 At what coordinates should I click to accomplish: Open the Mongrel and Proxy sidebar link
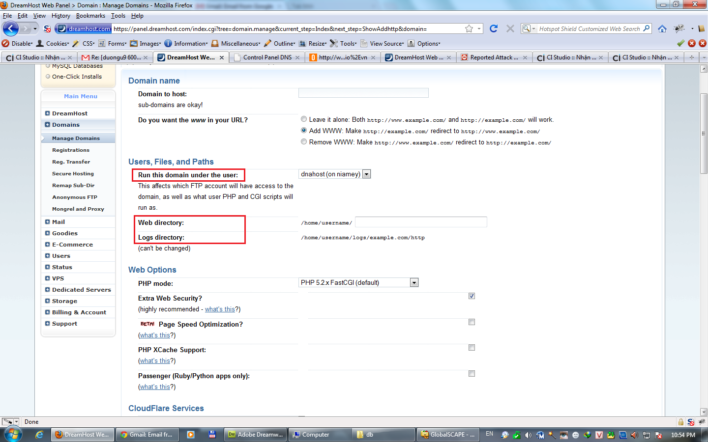click(78, 209)
